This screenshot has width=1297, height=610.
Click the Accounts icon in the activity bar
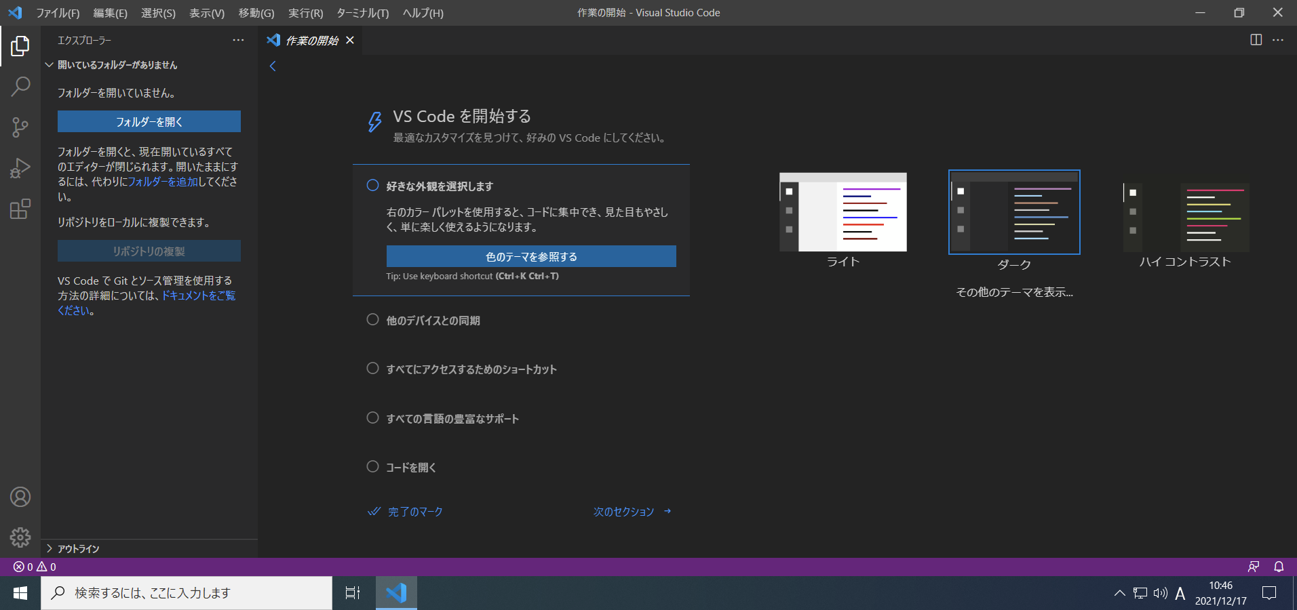pos(20,497)
